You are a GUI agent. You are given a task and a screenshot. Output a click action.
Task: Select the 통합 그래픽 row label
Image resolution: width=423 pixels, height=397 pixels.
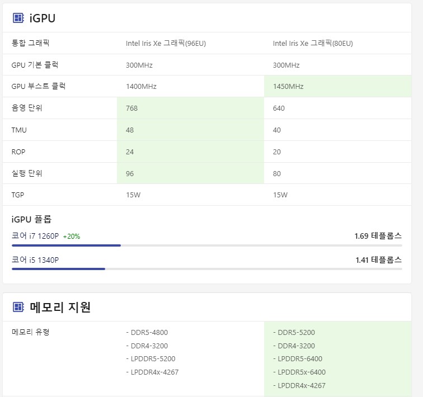coord(30,43)
